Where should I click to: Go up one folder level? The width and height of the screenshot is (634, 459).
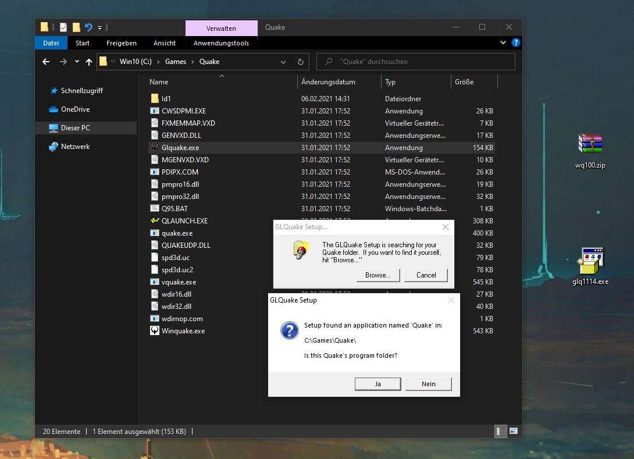[x=89, y=62]
